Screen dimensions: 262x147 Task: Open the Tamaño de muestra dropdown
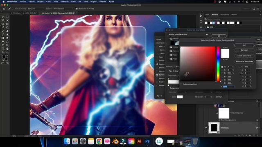pyautogui.click(x=36, y=9)
